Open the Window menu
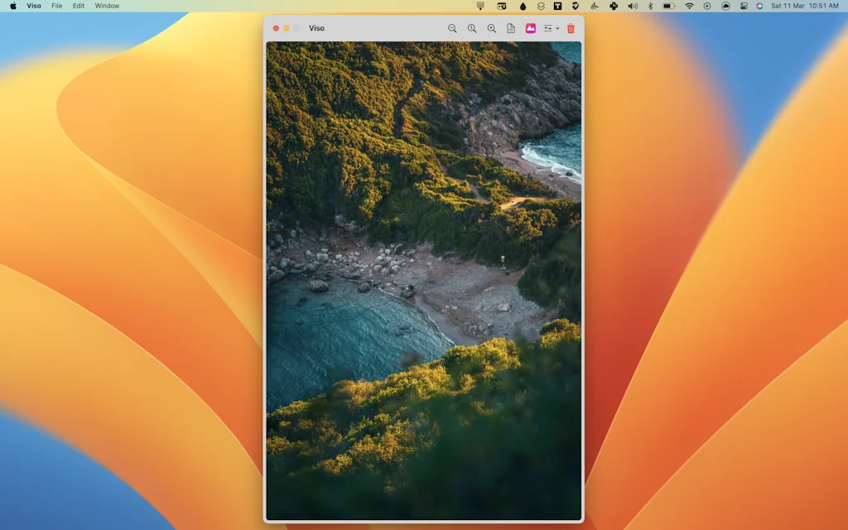The height and width of the screenshot is (530, 848). click(107, 6)
